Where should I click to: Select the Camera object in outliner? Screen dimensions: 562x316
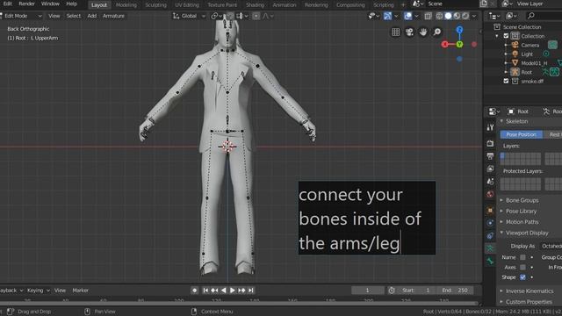coord(530,45)
